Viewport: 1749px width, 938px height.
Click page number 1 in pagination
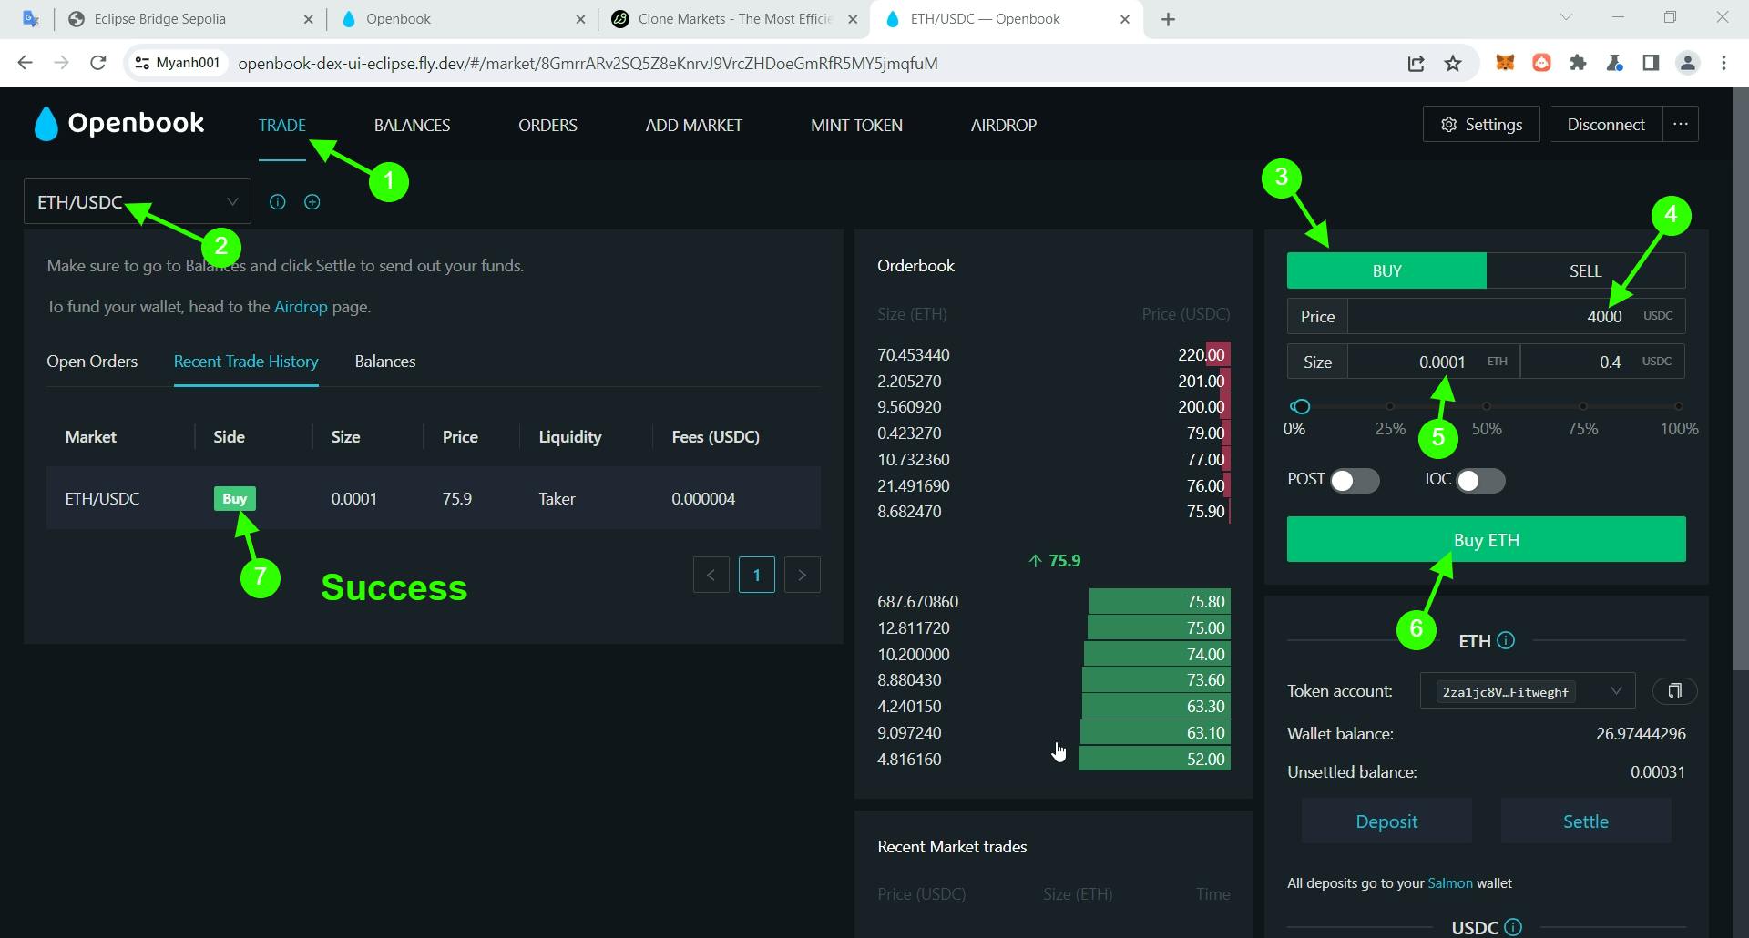click(x=756, y=575)
